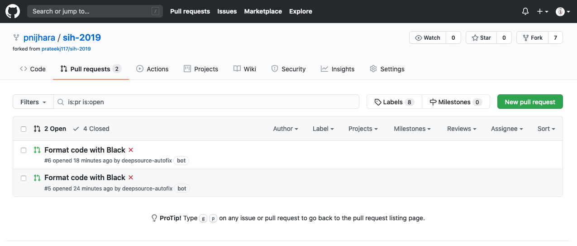Image resolution: width=577 pixels, height=246 pixels.
Task: Open the notifications bell
Action: click(525, 11)
